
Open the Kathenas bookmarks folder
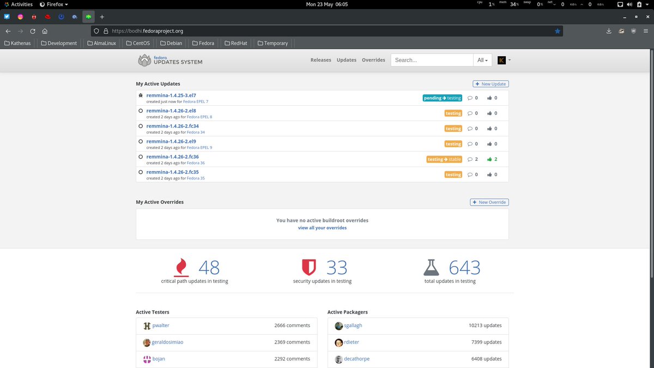click(17, 43)
